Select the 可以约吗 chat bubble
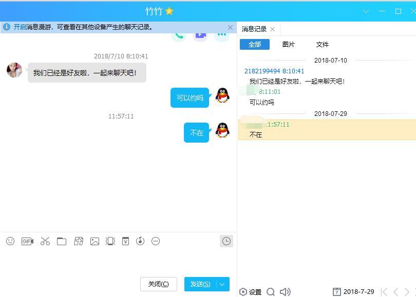 190,98
